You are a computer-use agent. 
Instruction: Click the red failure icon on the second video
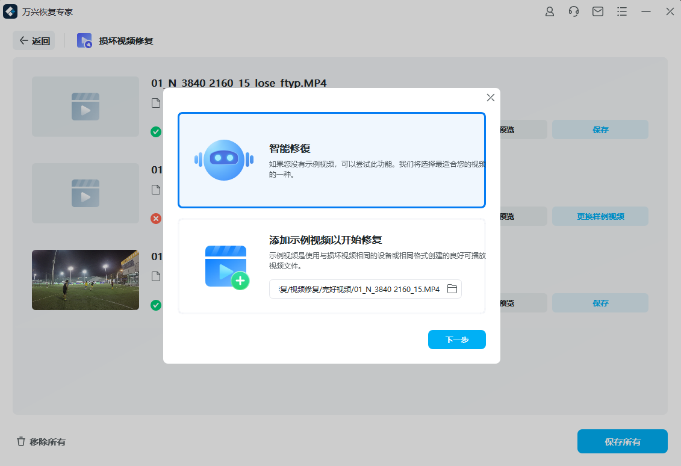(x=156, y=219)
